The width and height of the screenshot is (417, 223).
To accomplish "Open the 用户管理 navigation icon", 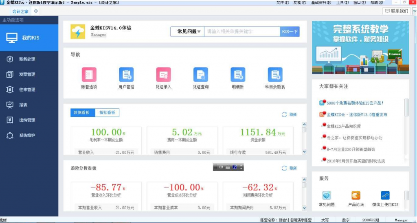I will click(x=126, y=75).
